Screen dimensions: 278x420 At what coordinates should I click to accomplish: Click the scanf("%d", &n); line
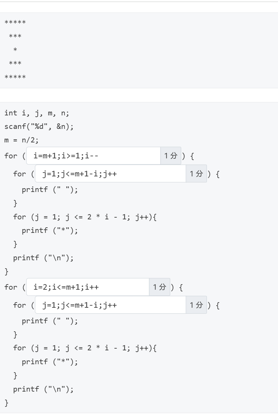click(x=39, y=127)
